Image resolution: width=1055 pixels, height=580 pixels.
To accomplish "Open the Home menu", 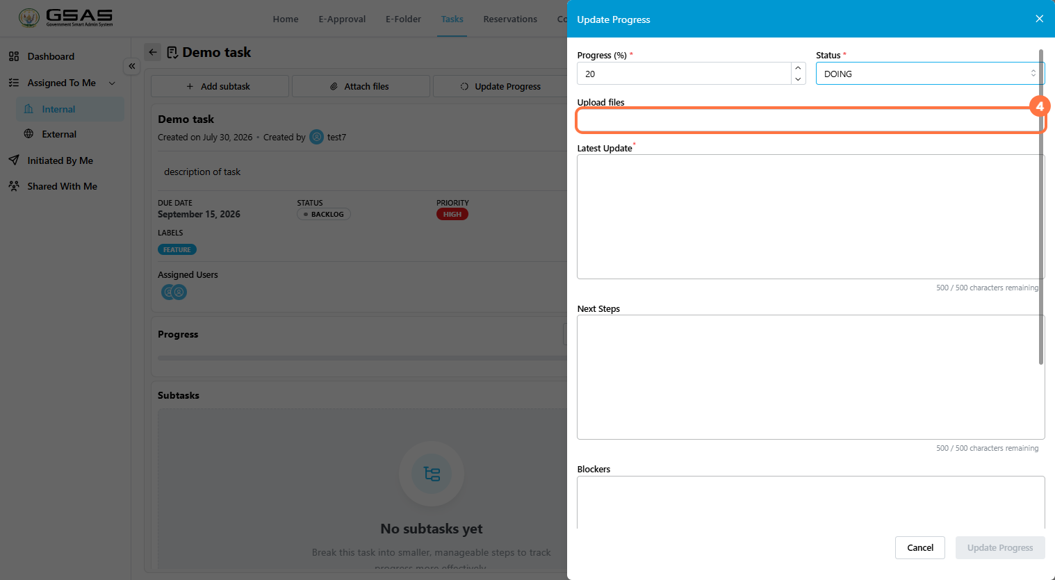I will [286, 19].
